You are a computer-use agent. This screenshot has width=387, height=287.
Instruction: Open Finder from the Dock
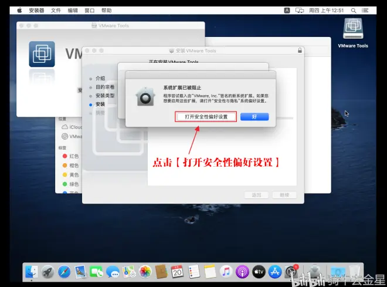pos(32,272)
